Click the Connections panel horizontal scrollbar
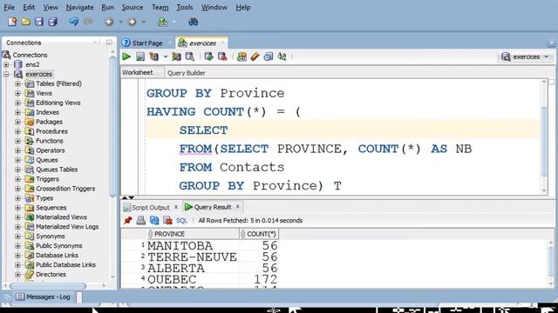This screenshot has height=313, width=558. (x=48, y=286)
